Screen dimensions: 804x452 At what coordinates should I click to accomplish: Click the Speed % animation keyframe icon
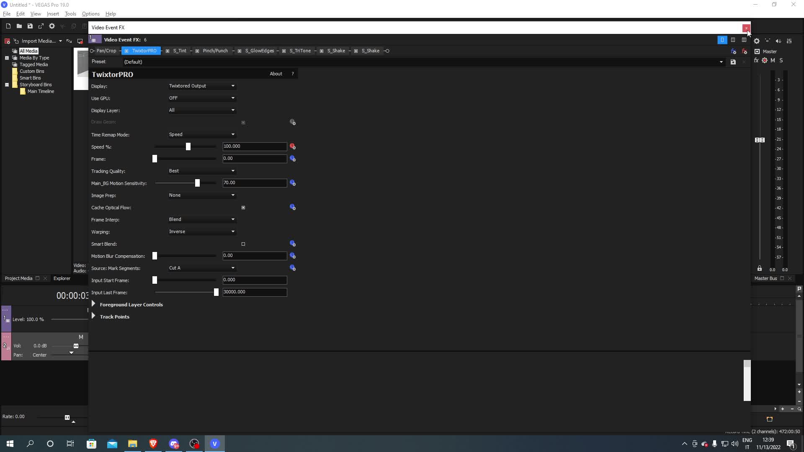[293, 146]
